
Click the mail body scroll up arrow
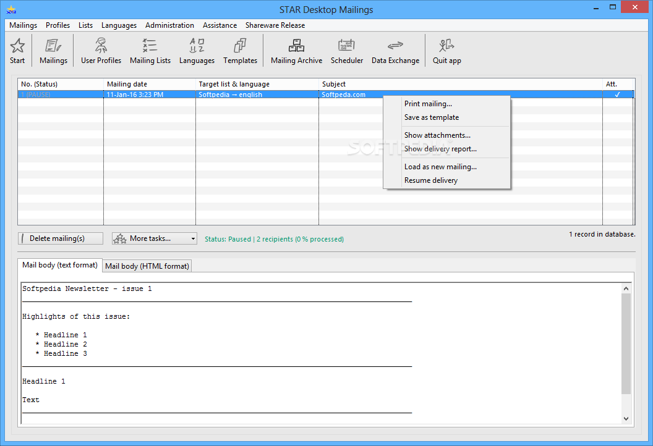626,288
